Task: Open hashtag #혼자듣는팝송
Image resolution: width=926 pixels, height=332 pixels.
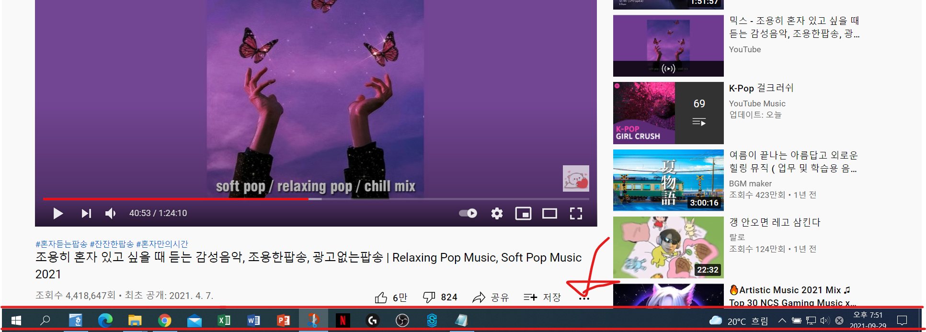Action: (61, 244)
